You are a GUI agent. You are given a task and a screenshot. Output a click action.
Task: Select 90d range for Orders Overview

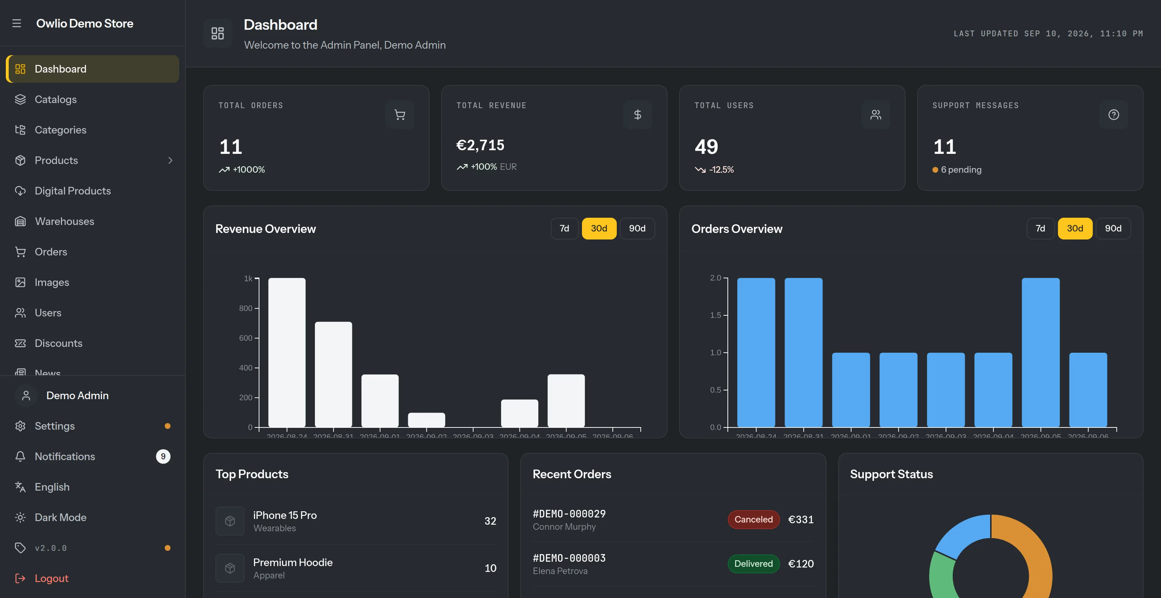1113,229
